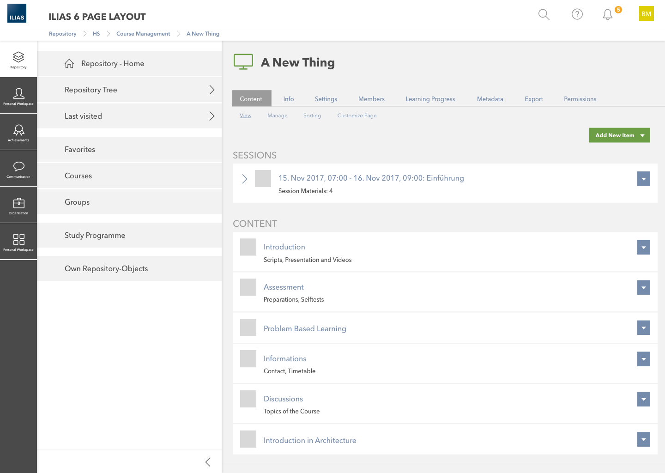665x473 pixels.
Task: Open the search magnifier icon
Action: tap(544, 14)
